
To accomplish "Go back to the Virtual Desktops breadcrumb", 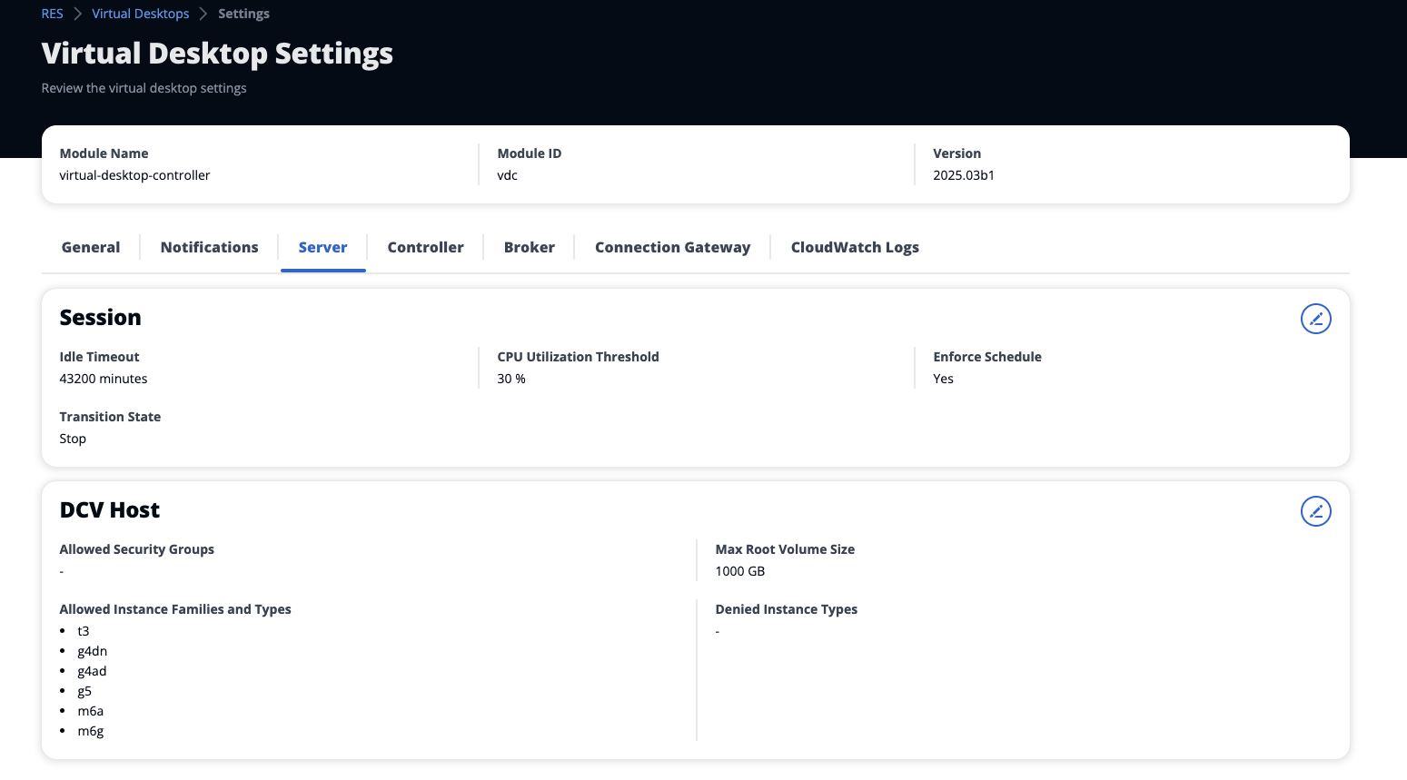I will click(140, 14).
